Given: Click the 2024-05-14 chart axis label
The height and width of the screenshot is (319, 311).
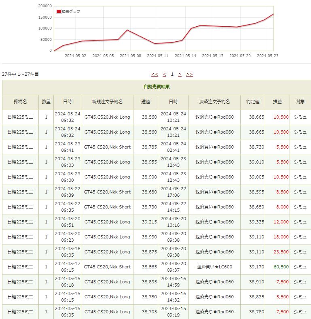Looking at the screenshot, I should [x=185, y=56].
